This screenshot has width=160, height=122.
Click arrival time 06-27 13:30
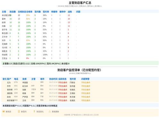(x=53, y=89)
